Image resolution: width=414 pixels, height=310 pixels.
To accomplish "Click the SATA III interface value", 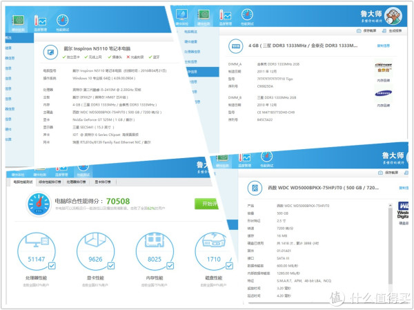I will [283, 258].
